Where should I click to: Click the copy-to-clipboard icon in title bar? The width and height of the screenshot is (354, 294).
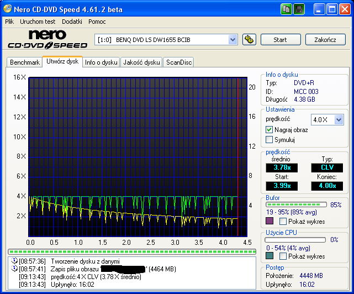coord(286,9)
